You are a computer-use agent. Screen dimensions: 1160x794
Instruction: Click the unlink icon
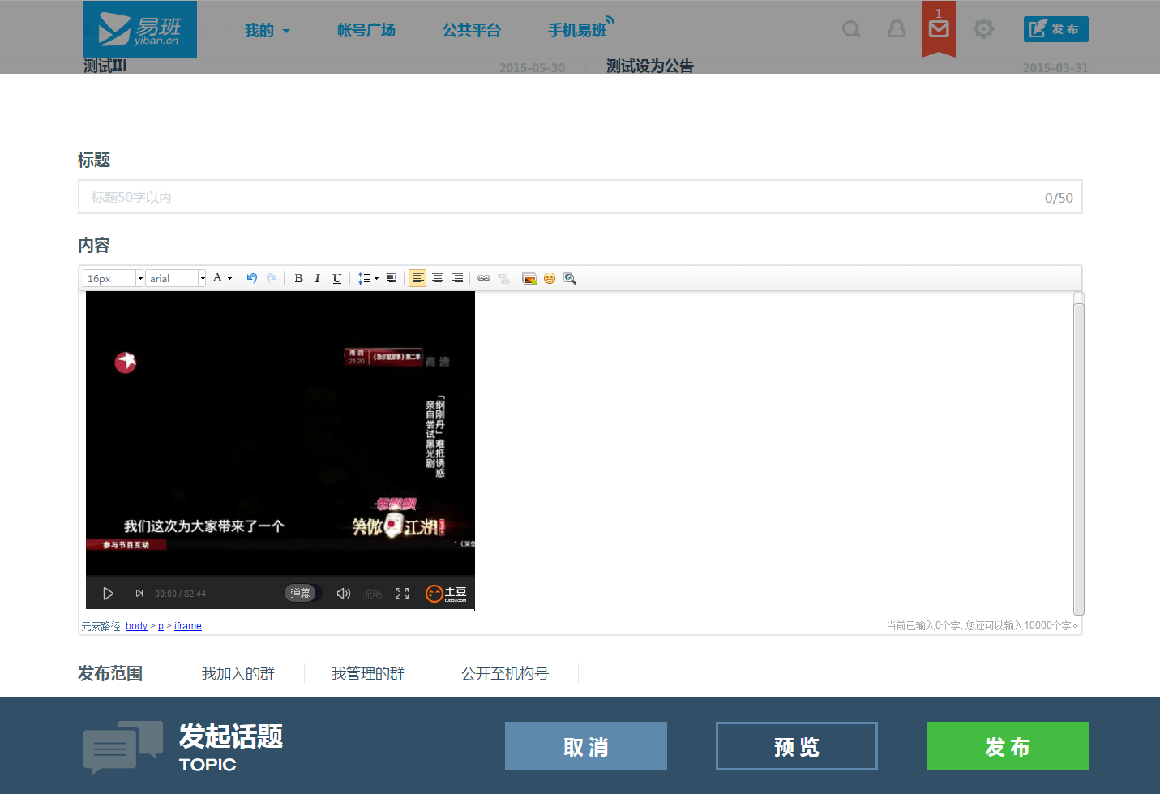(x=503, y=278)
